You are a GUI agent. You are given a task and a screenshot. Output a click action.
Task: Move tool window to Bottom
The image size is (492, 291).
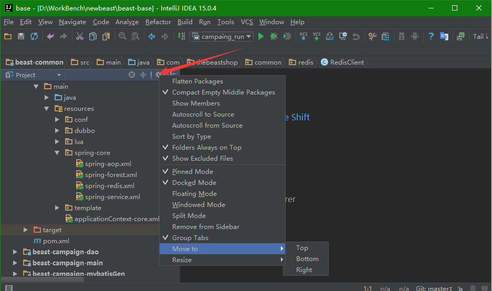pos(306,259)
